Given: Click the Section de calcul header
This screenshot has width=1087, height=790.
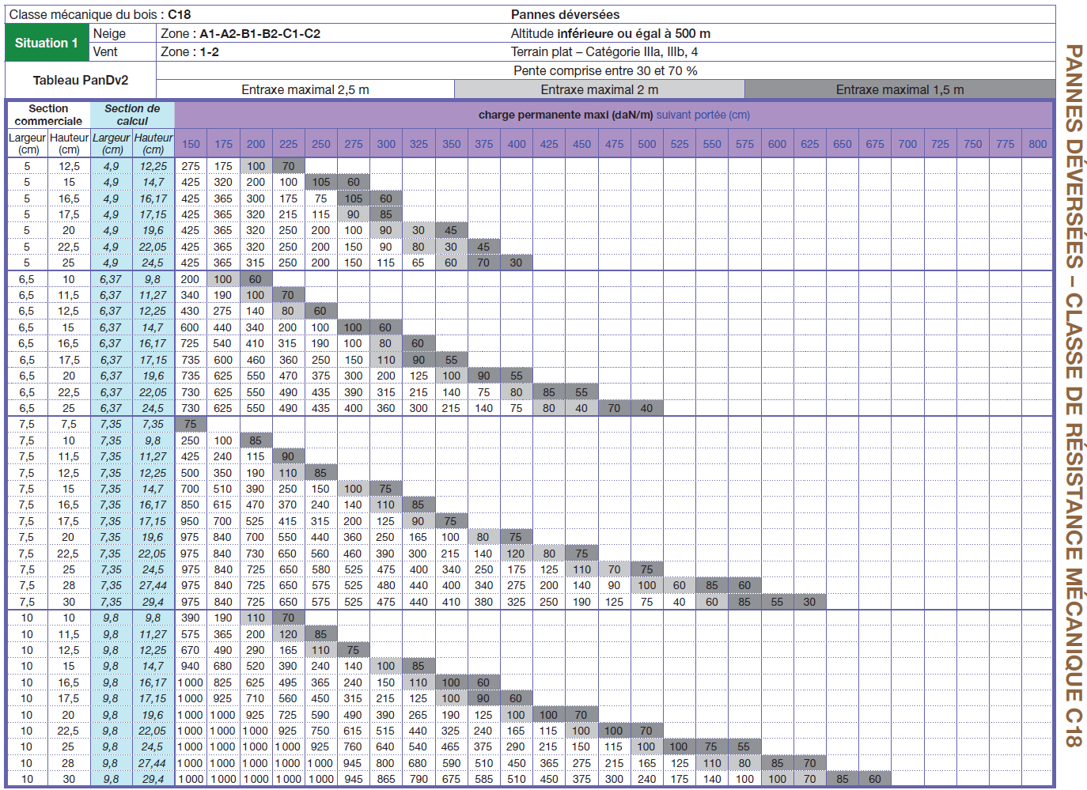Looking at the screenshot, I should click(x=132, y=115).
